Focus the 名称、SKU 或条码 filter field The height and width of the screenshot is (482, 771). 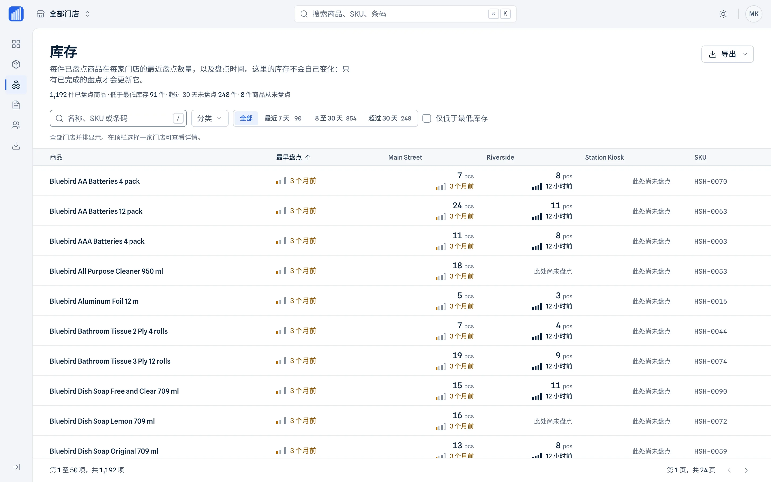pyautogui.click(x=118, y=118)
